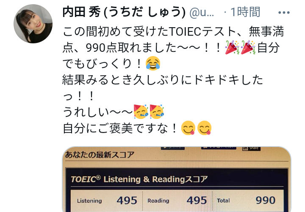Open the display name 内田 秀 (うちだ しゅう)

(x=124, y=12)
